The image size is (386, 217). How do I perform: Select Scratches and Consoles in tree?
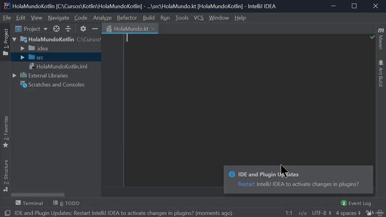[56, 84]
